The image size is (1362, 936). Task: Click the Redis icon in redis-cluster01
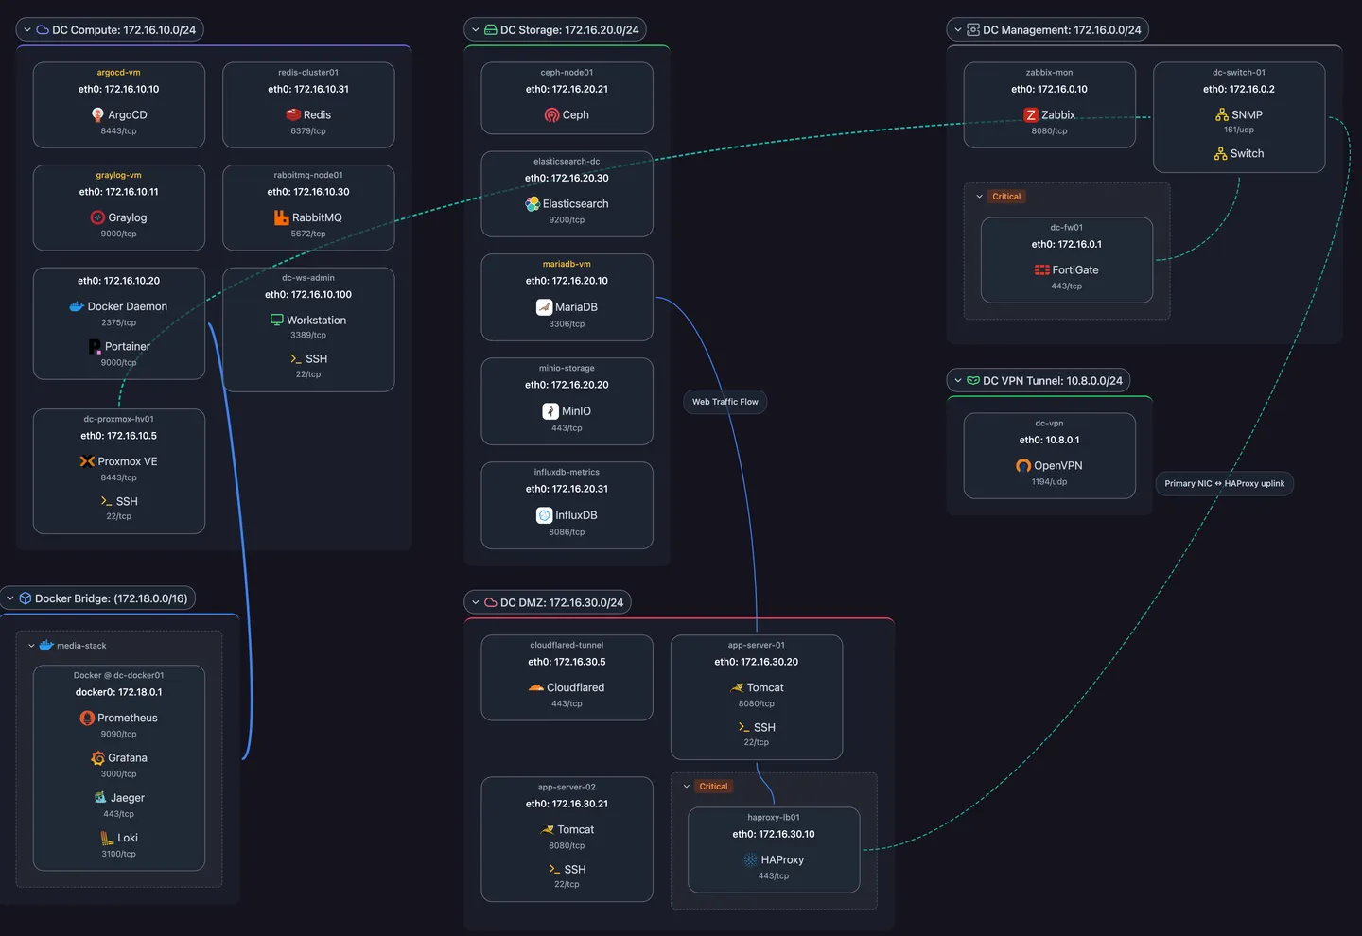tap(293, 114)
